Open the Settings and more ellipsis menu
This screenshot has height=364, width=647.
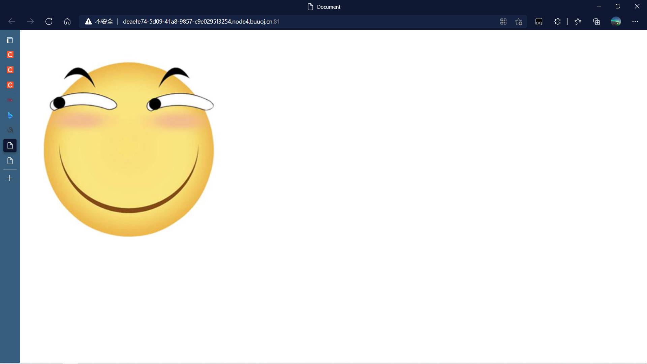(635, 22)
